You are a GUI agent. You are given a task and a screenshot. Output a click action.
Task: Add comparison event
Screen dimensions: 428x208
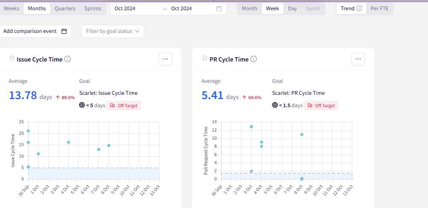pyautogui.click(x=35, y=31)
